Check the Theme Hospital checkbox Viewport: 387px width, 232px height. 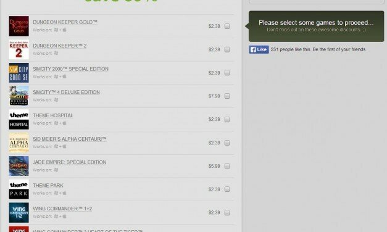point(227,120)
